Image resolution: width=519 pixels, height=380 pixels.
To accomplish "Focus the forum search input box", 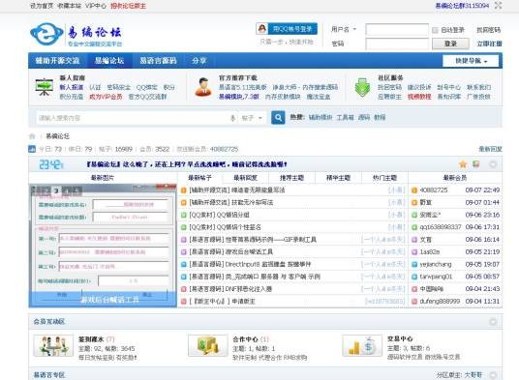I will 133,118.
